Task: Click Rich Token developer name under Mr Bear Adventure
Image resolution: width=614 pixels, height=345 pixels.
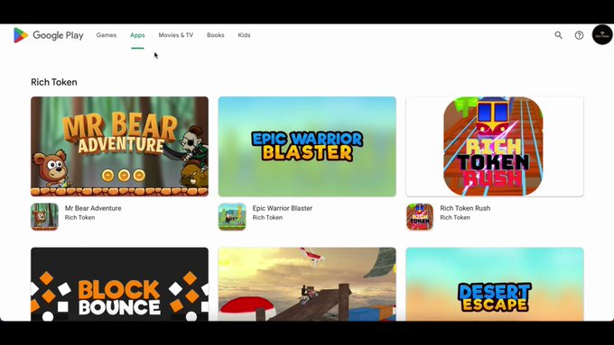Action: [79, 218]
